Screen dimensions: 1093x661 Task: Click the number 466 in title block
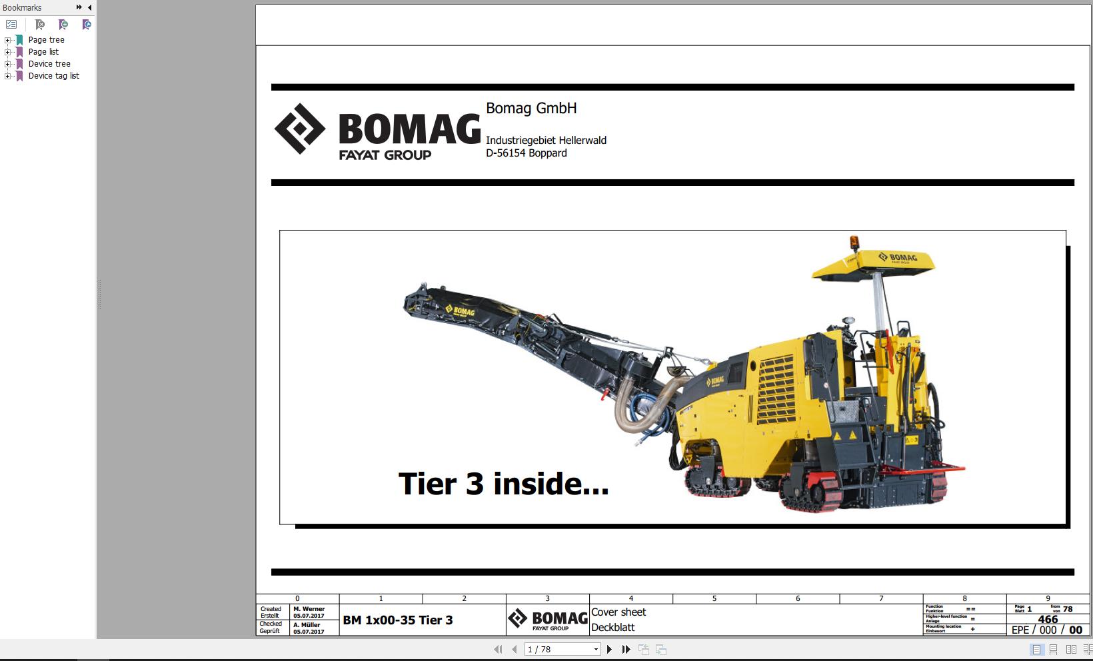1048,619
